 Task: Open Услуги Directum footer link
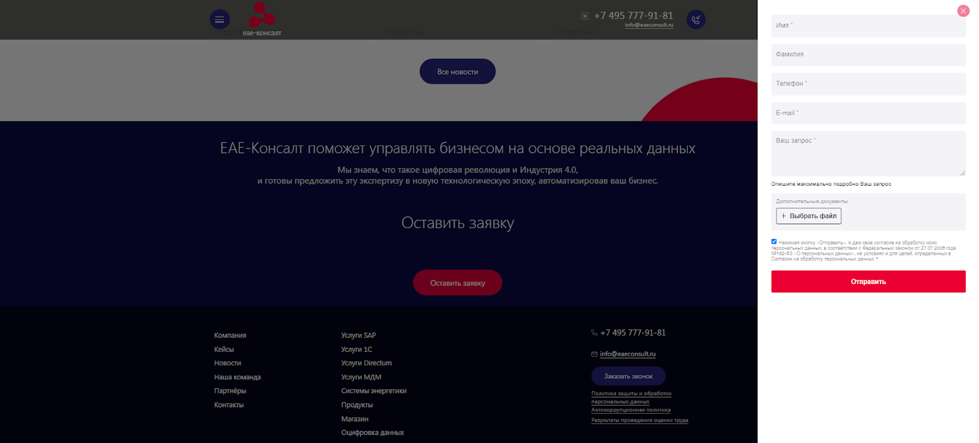[367, 363]
